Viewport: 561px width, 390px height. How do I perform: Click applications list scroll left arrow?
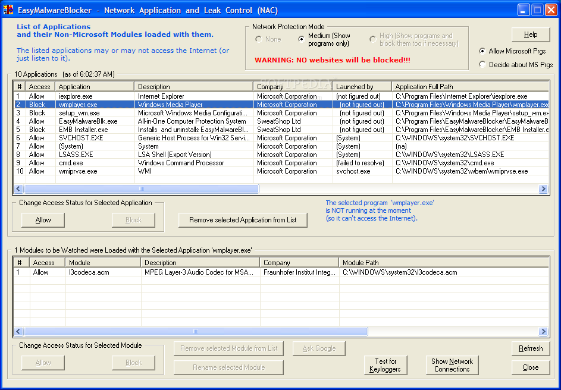tap(18, 188)
